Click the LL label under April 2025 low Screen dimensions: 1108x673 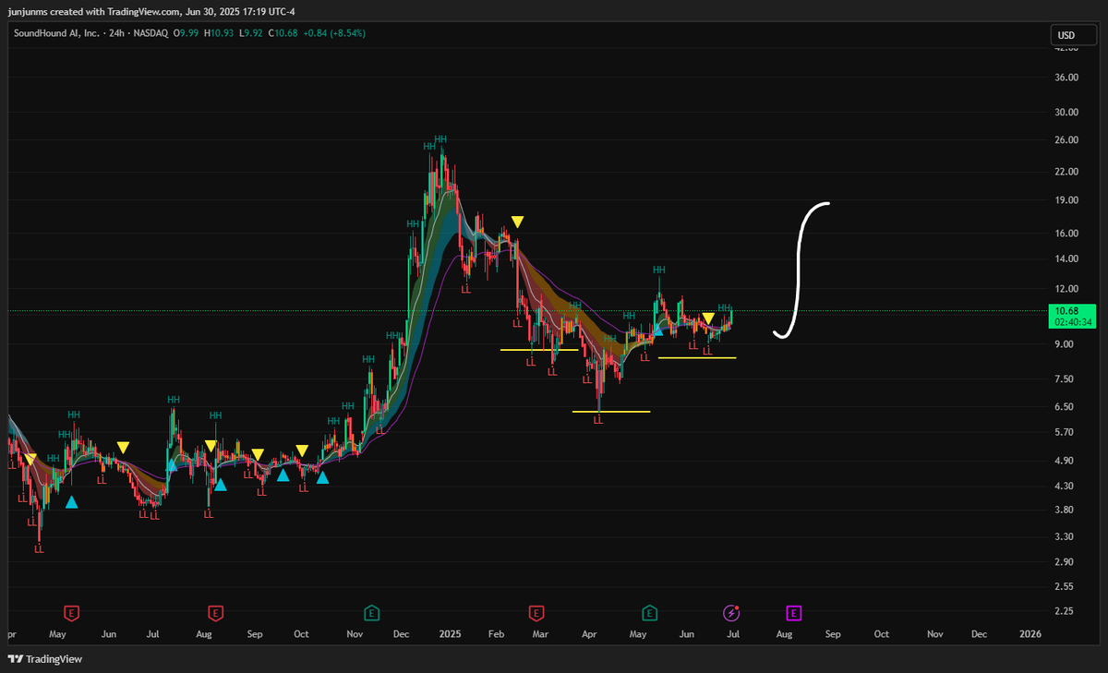point(598,420)
